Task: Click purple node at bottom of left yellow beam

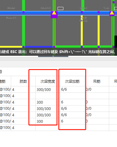Action: [x=82, y=47]
